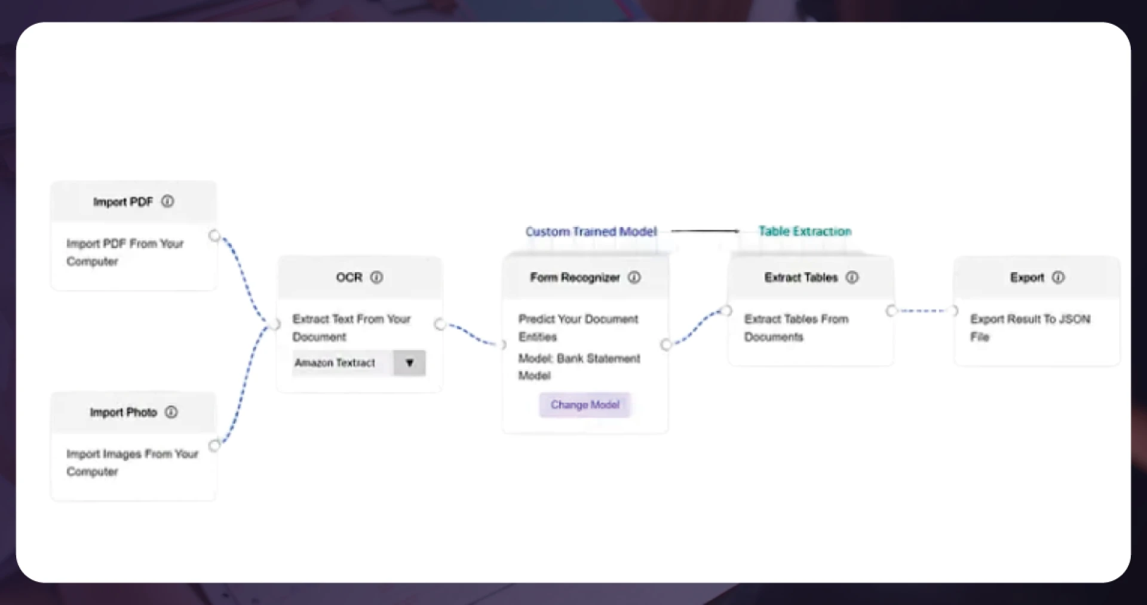The image size is (1147, 605).
Task: Select the Extract Tables node header
Action: point(801,277)
